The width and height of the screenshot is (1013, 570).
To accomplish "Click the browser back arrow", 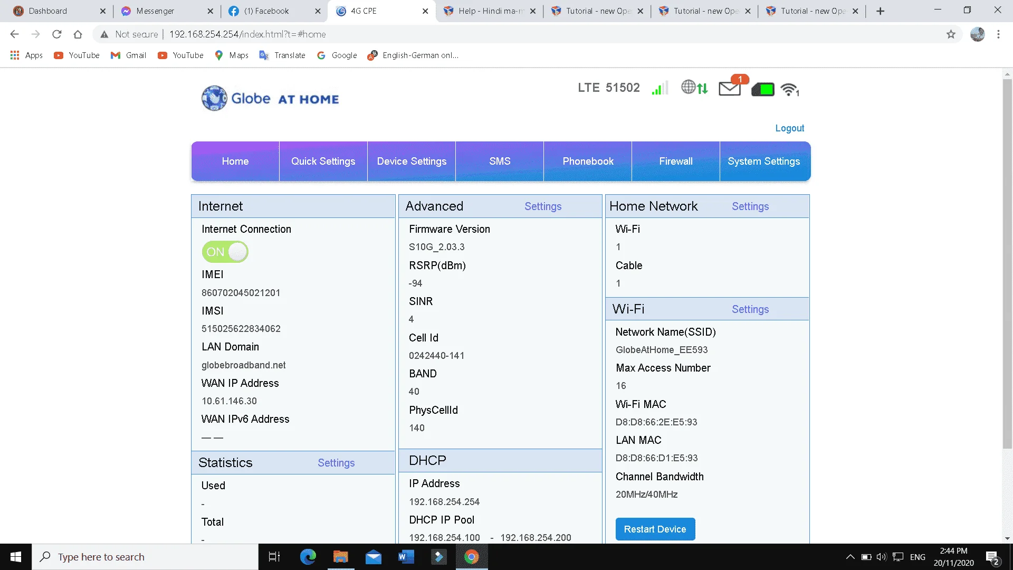I will point(14,34).
